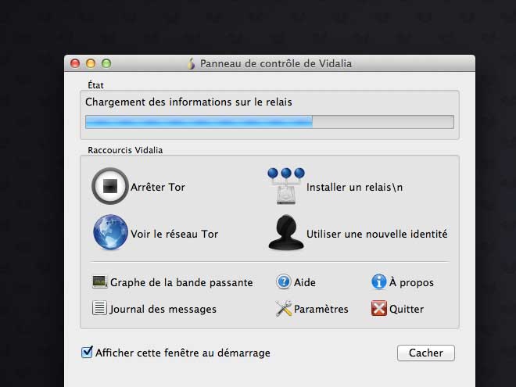
Task: Close the Vidalia window with red button
Action: pos(75,63)
